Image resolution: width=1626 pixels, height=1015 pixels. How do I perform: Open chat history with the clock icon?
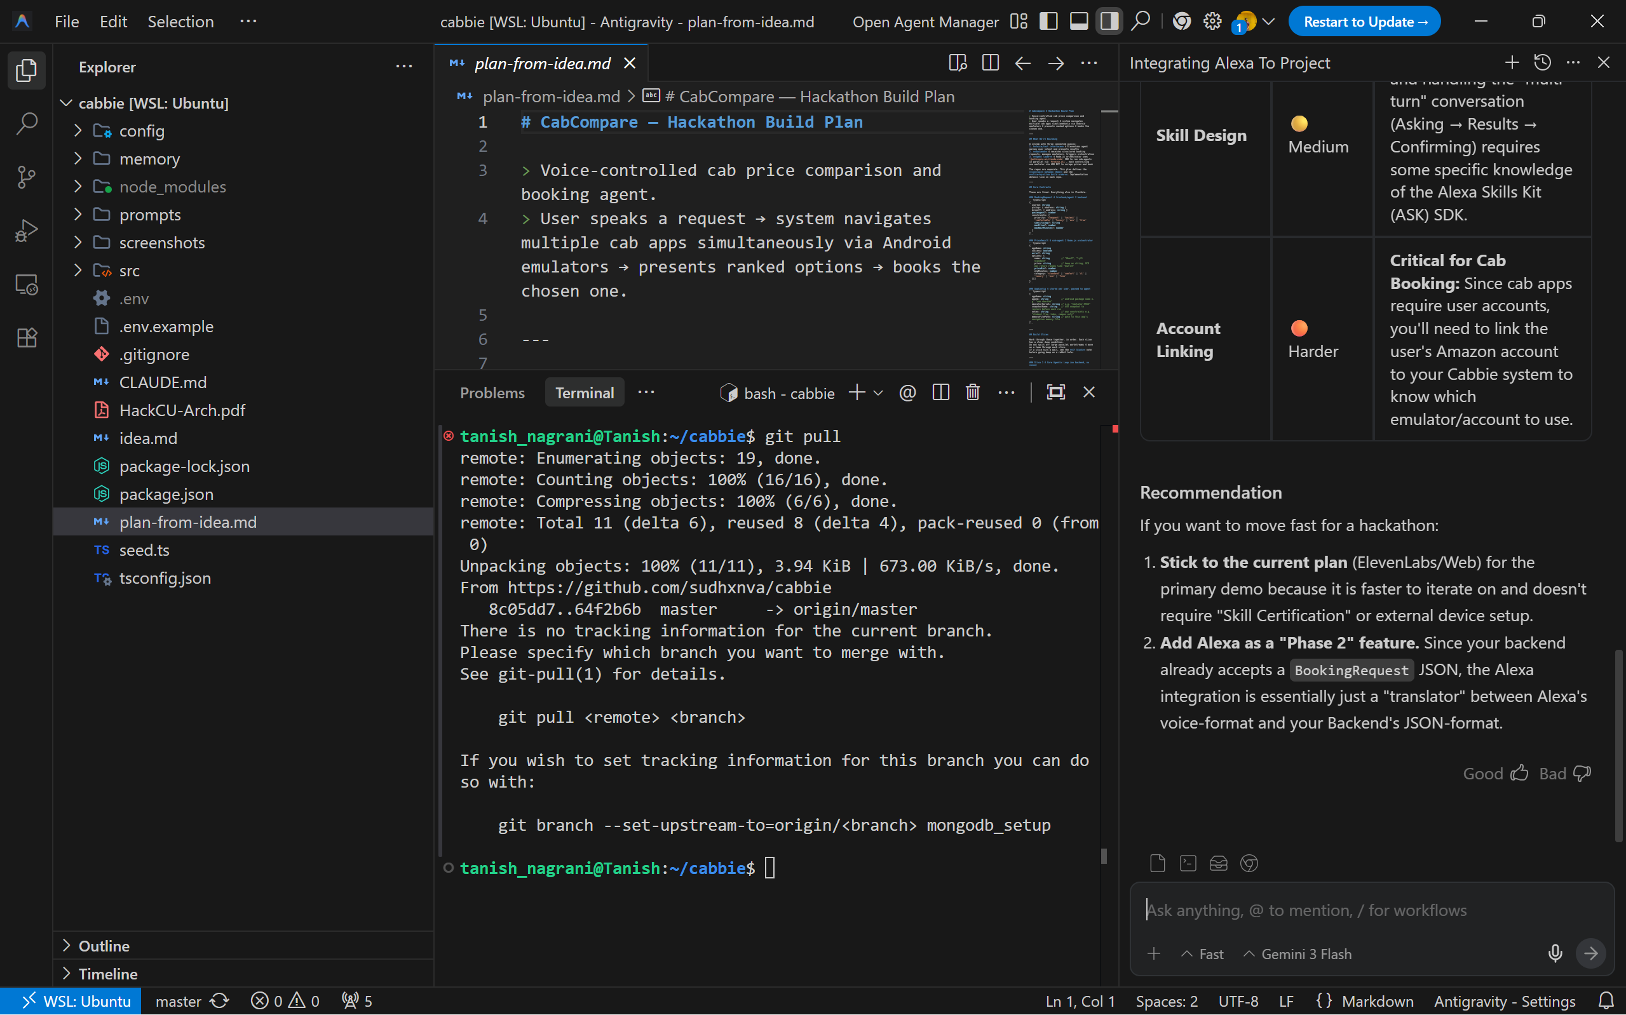tap(1542, 63)
